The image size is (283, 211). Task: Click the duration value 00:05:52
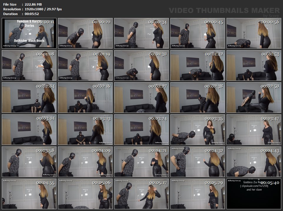coord(32,14)
